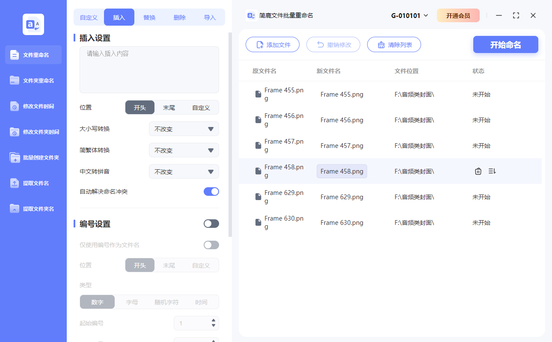The image size is (552, 342).
Task: Open the 文件夹重命名 sidebar tool
Action: pos(33,80)
